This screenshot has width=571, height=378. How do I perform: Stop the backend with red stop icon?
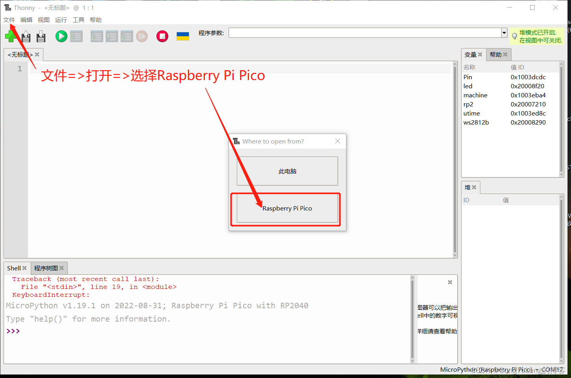click(162, 36)
